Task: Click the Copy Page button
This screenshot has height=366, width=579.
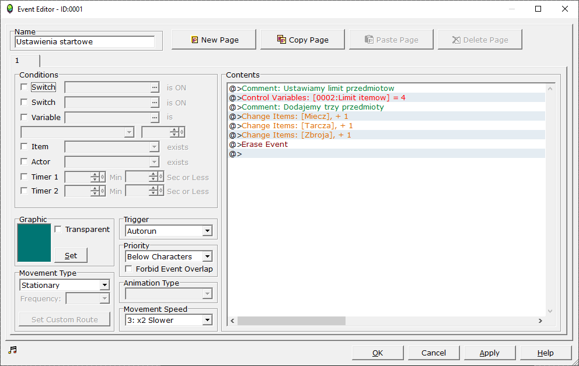Action: (x=302, y=40)
